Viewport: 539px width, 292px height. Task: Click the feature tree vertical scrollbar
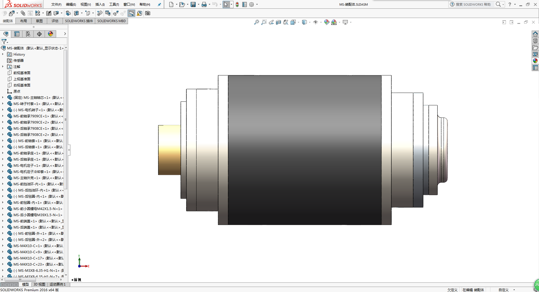[66, 119]
